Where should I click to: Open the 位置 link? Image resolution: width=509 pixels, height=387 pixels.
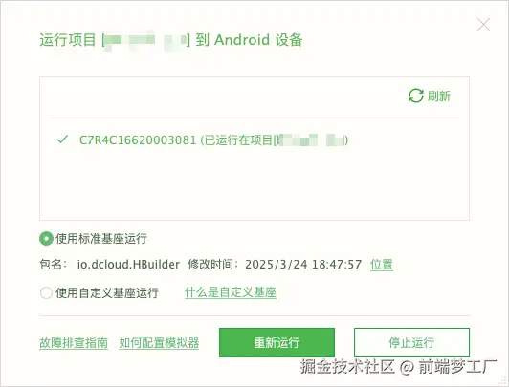[x=382, y=265]
